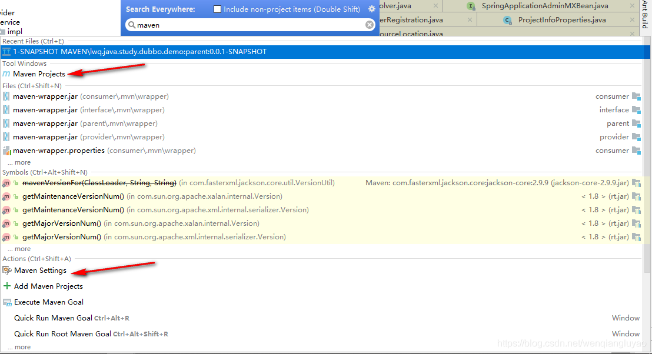Show more results under Symbols

[x=19, y=249]
